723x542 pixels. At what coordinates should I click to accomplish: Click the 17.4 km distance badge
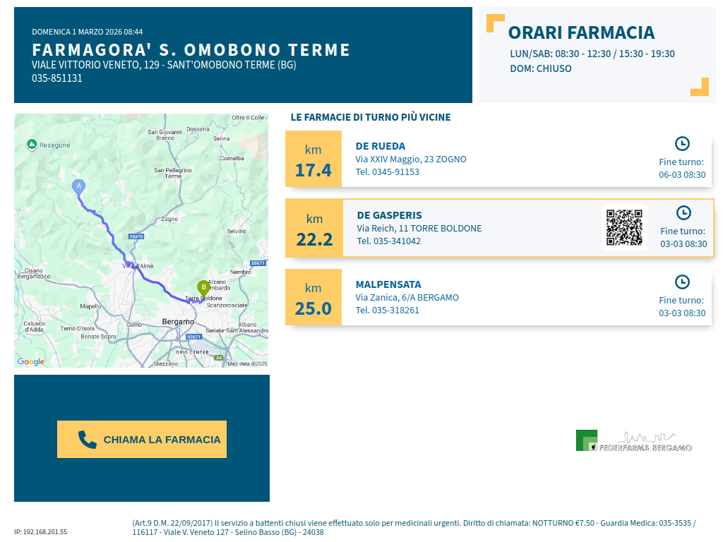[x=313, y=159]
